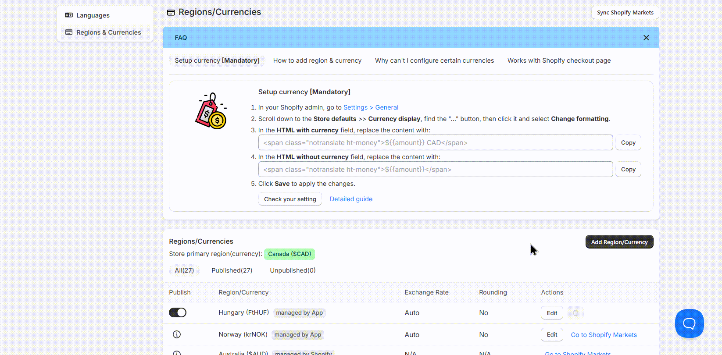This screenshot has height=355, width=722.
Task: Click the Hungary (FtHUF) region name
Action: 244,312
